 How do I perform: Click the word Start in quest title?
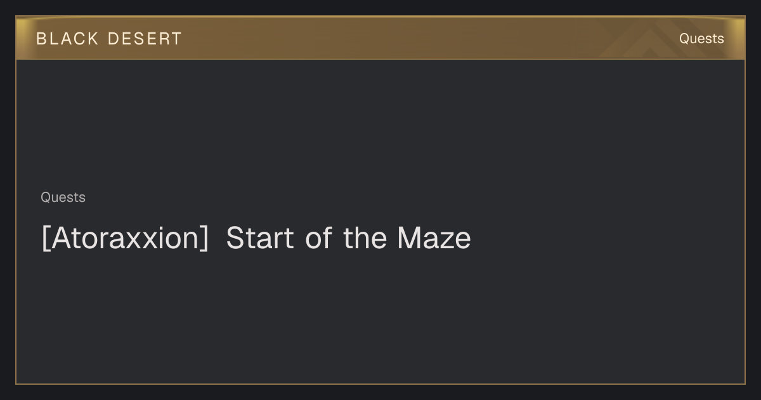(260, 238)
